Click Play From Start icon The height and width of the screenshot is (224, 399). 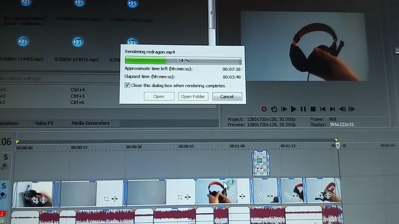pos(284,109)
